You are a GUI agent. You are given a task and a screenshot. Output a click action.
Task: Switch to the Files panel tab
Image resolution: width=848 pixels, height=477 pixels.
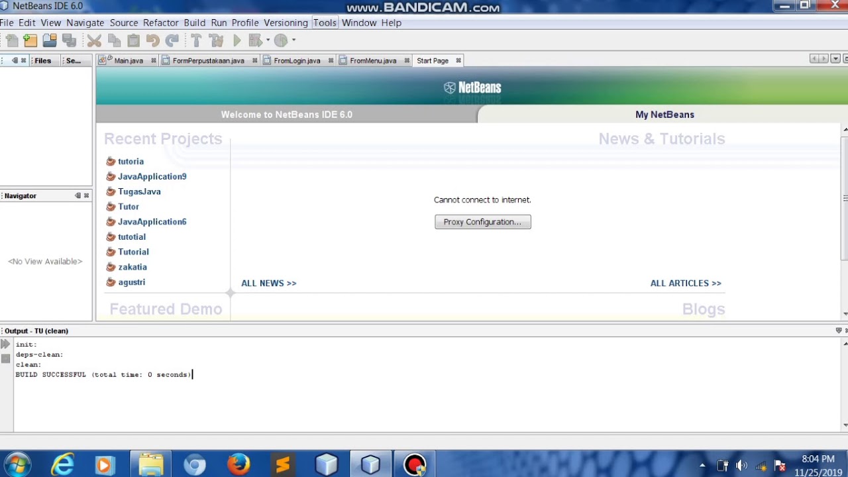(x=43, y=60)
